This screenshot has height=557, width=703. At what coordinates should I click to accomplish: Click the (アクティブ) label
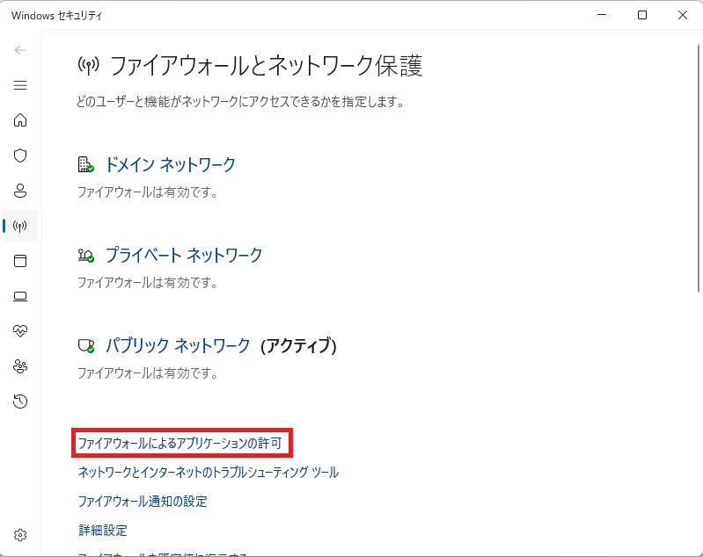click(298, 345)
